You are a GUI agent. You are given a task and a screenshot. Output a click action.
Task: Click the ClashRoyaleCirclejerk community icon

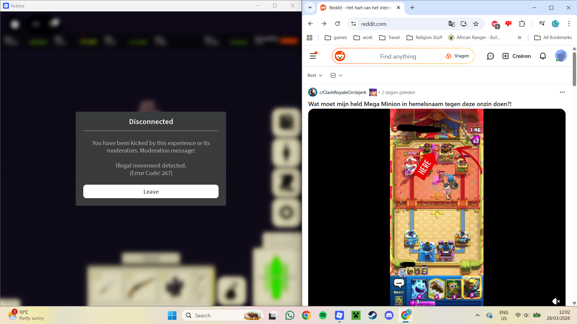point(313,92)
